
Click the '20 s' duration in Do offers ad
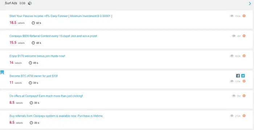pos(37,103)
